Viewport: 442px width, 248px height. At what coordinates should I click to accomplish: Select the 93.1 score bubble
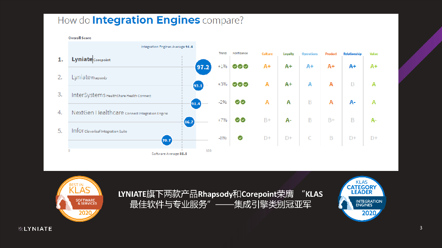pos(198,86)
